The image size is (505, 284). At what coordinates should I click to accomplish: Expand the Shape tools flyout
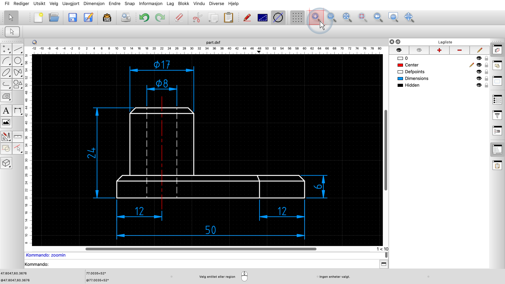pos(18,84)
